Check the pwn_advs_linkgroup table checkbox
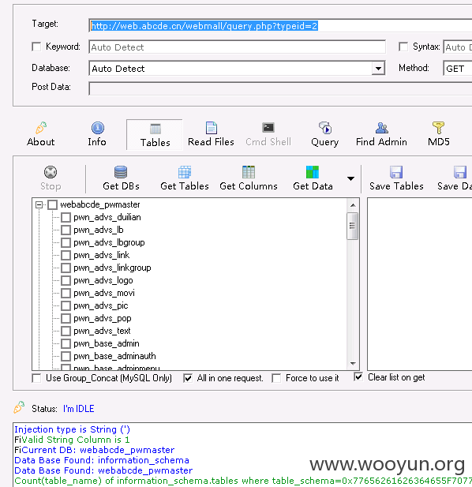The image size is (472, 487). pyautogui.click(x=66, y=268)
